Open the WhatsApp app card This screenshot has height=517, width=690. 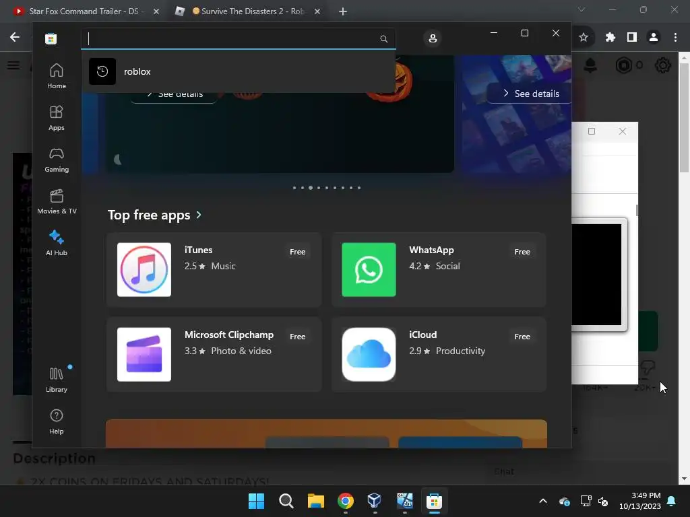point(439,269)
